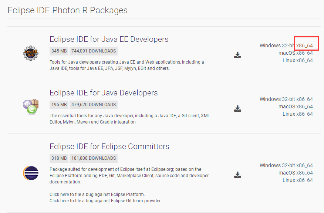324x213 pixels.
Task: Click here to file a bug against Eclipse Platform
Action: [x=64, y=194]
